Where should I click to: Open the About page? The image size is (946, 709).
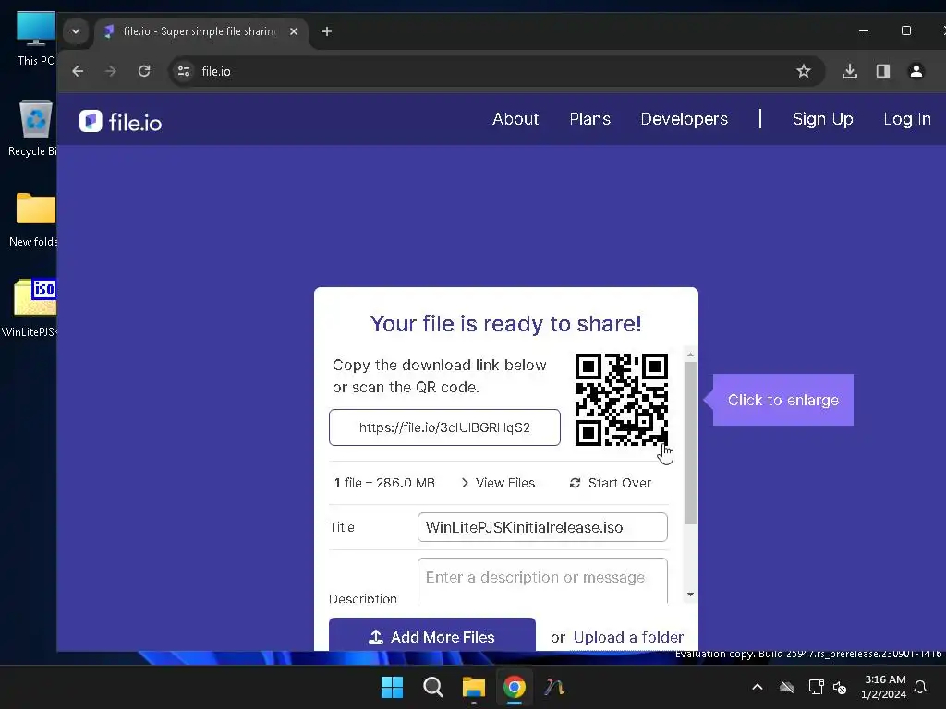[515, 119]
